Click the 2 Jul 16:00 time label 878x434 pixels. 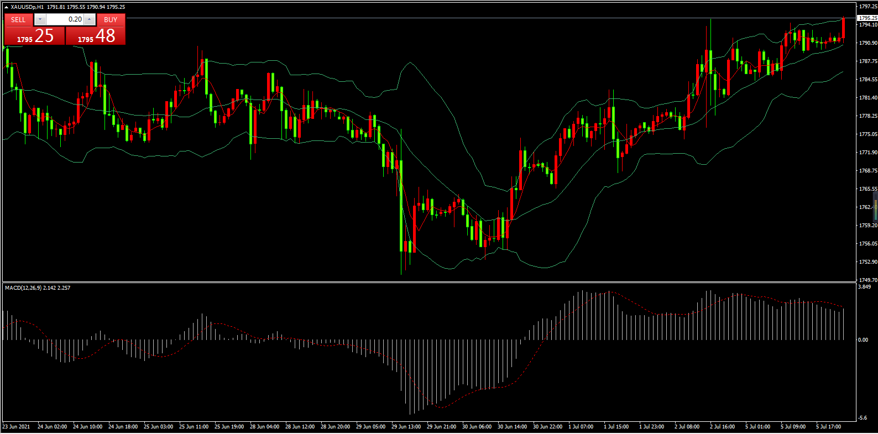722,427
